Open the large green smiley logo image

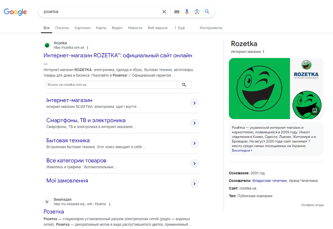point(259,89)
